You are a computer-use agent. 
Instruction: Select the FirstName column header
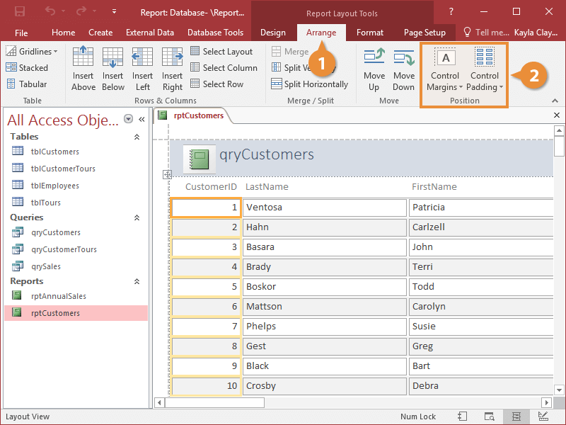coord(434,187)
